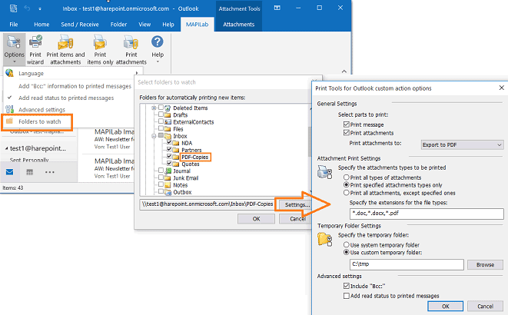
Task: Check the Drafts folder checkbox
Action: coord(161,114)
